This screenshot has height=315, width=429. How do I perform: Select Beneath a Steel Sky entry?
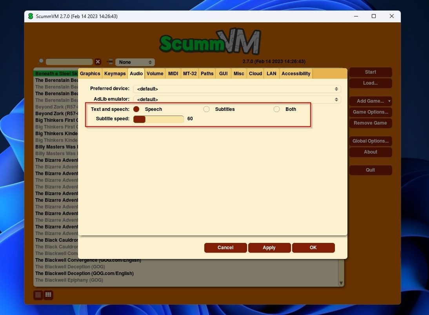pyautogui.click(x=56, y=73)
